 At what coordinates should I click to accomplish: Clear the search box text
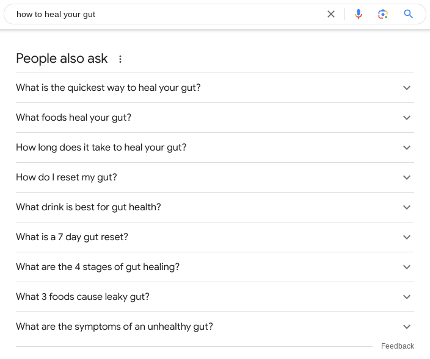click(x=331, y=14)
